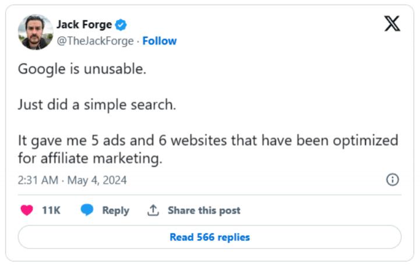420x266 pixels.
Task: Open Read 566 replies
Action: [210, 237]
